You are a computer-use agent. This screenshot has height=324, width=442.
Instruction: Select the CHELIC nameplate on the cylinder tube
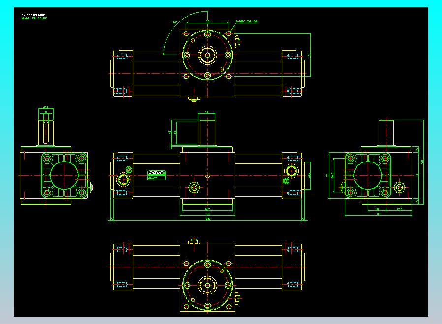[157, 175]
